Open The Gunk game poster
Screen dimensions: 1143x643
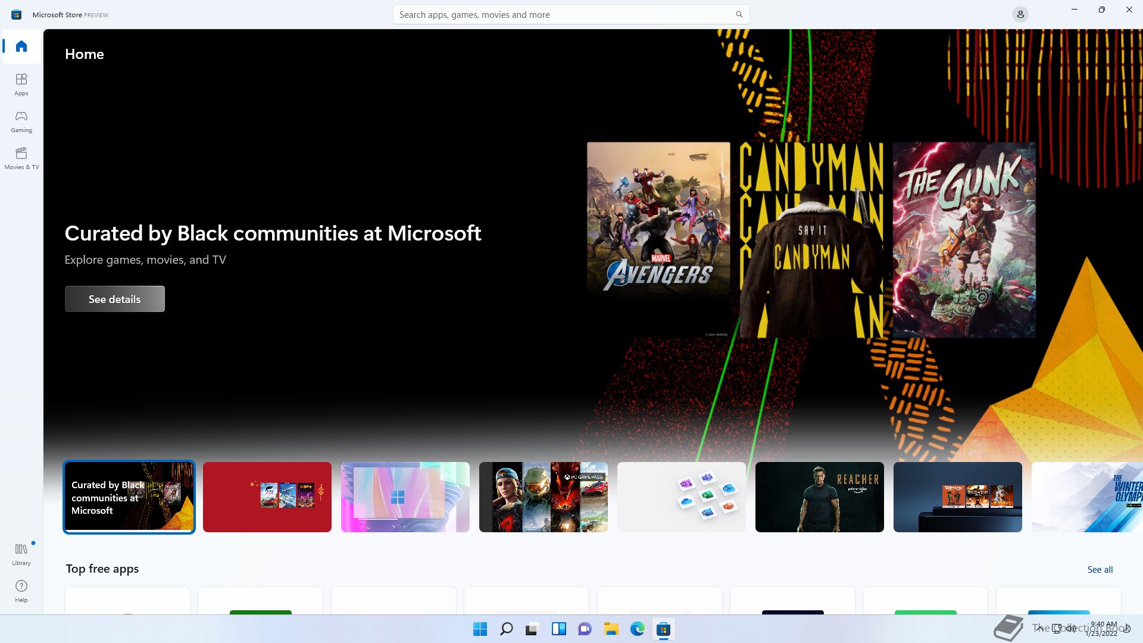pyautogui.click(x=964, y=240)
